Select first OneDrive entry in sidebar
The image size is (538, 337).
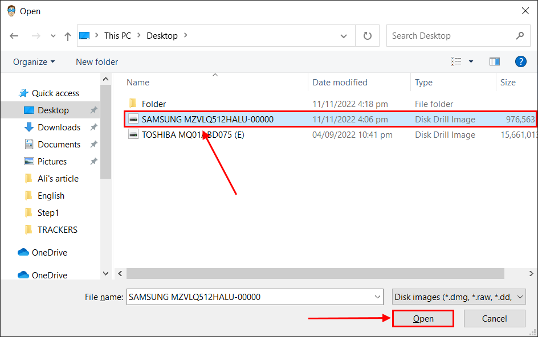[x=50, y=253]
